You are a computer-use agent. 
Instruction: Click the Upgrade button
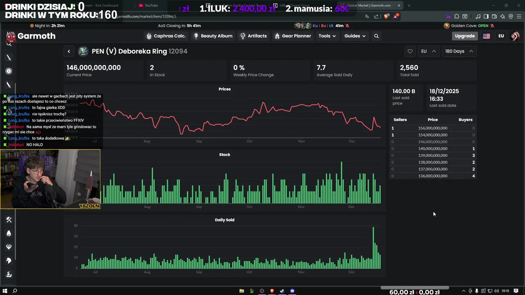[x=465, y=36]
